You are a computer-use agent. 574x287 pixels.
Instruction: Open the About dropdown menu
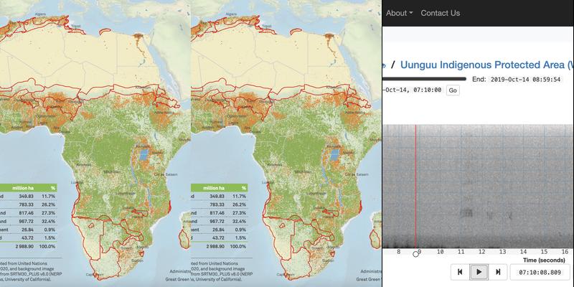pyautogui.click(x=399, y=13)
